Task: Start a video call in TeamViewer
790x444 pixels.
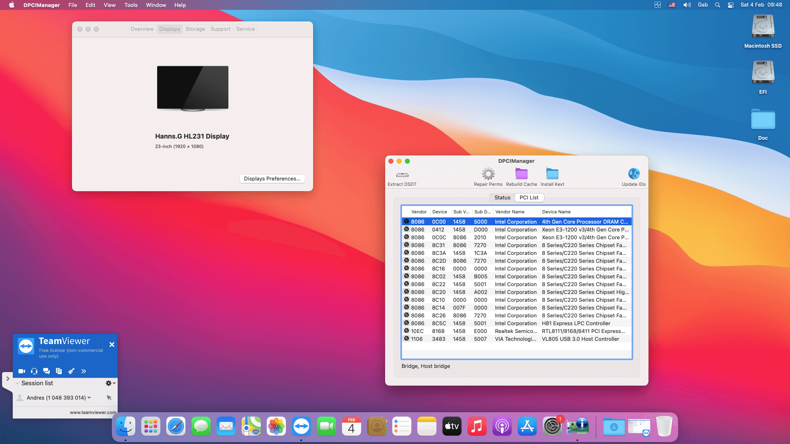Action: [21, 371]
